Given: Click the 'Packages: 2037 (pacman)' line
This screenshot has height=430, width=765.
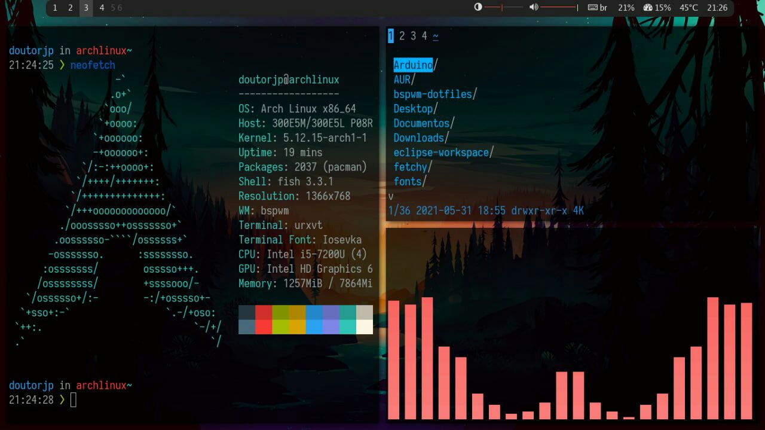Looking at the screenshot, I should [x=302, y=167].
